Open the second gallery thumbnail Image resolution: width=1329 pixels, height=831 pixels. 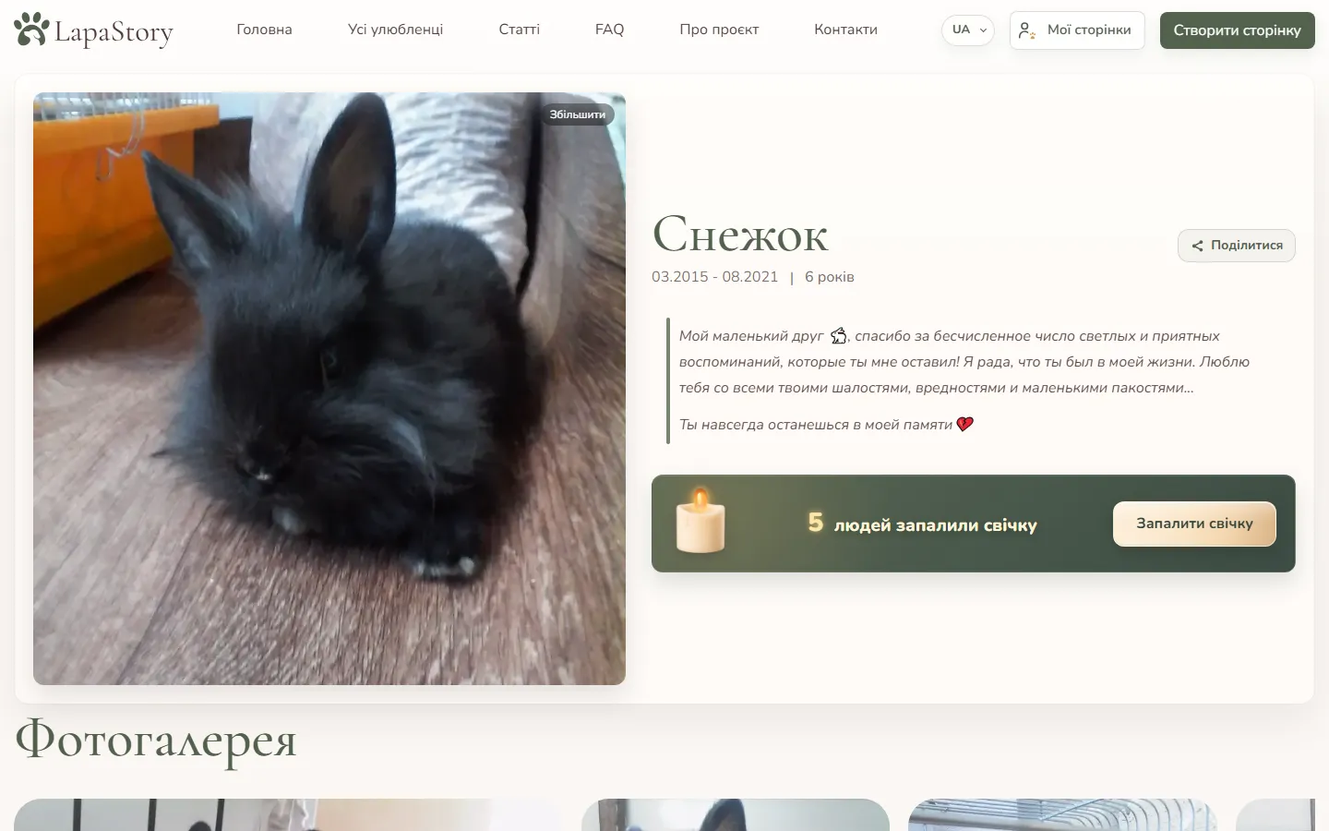click(736, 815)
